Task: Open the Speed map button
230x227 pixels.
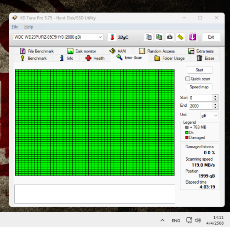Action: tap(199, 87)
